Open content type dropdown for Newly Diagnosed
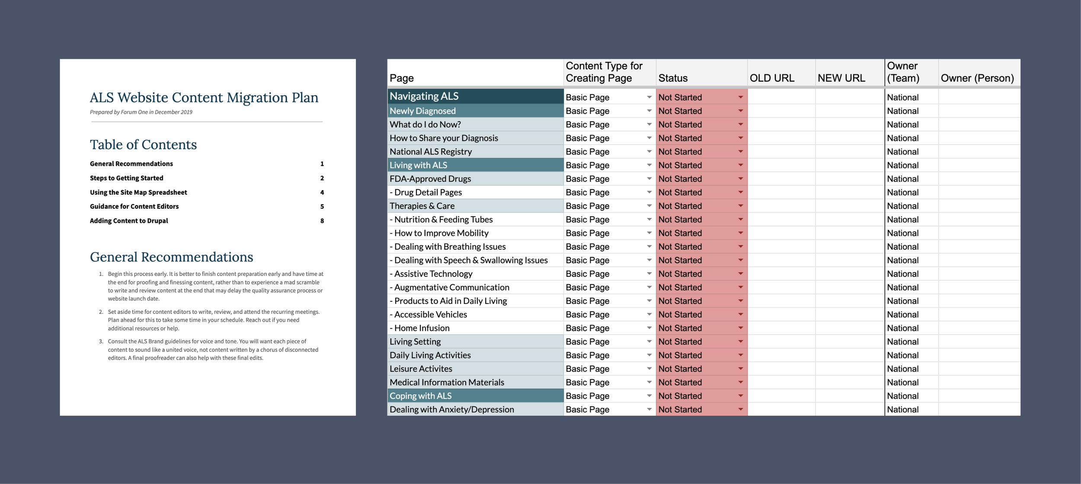 tap(649, 111)
